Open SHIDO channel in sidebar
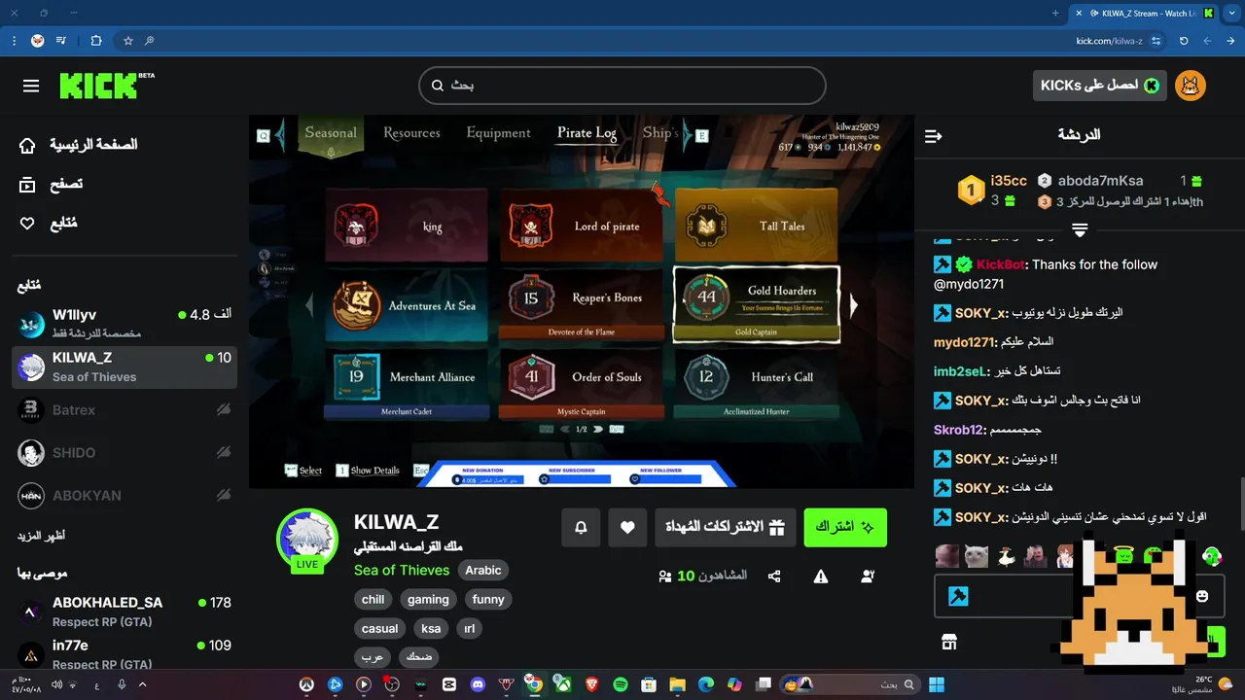 tap(124, 453)
